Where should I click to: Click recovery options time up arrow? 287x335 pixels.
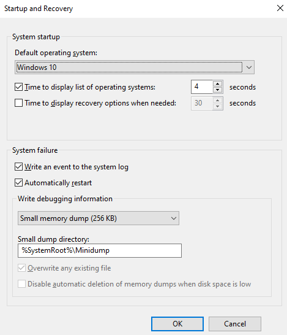[217, 100]
